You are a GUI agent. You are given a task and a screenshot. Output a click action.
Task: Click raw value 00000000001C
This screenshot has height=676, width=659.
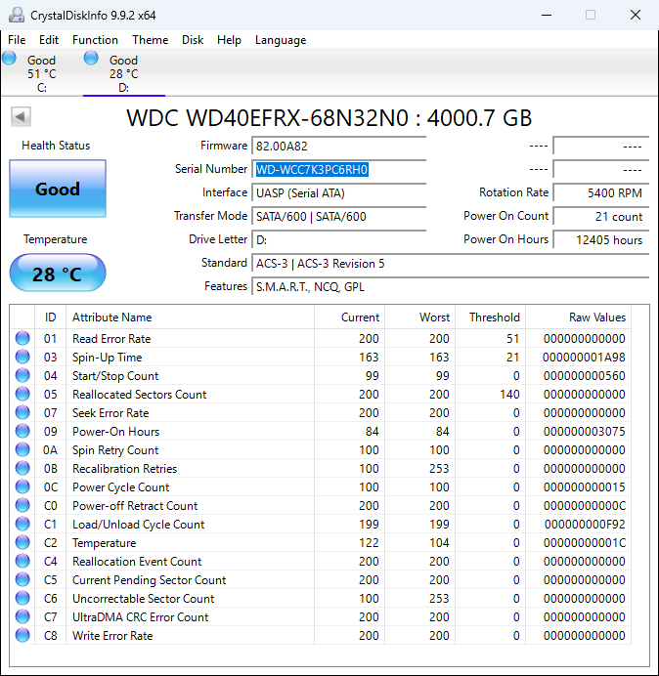[x=585, y=543]
